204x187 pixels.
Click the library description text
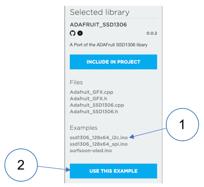tap(108, 45)
